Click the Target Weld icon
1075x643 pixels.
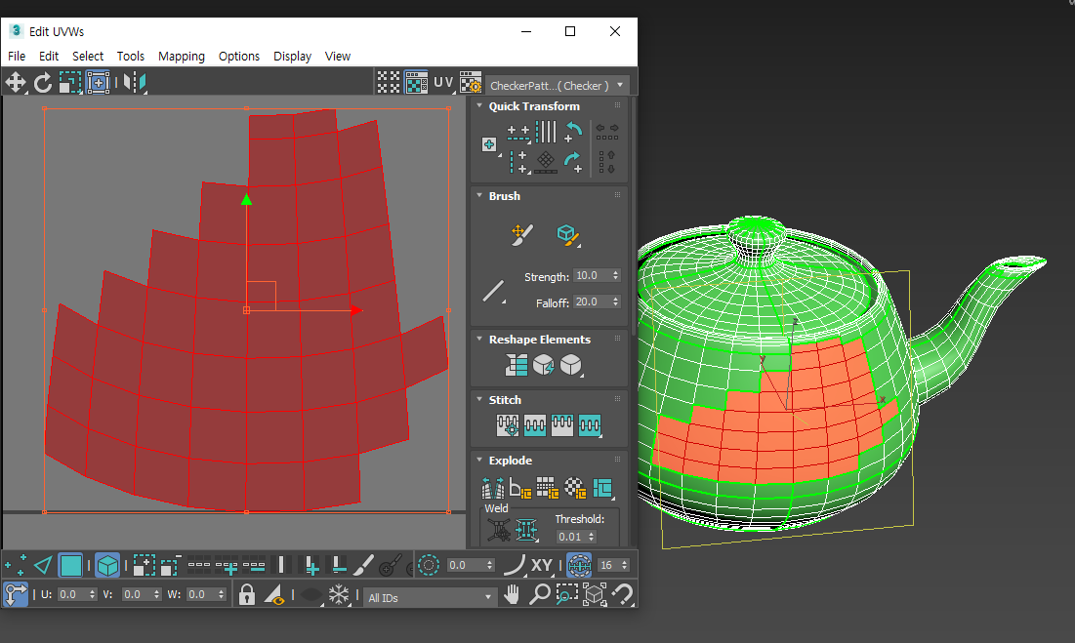(499, 529)
